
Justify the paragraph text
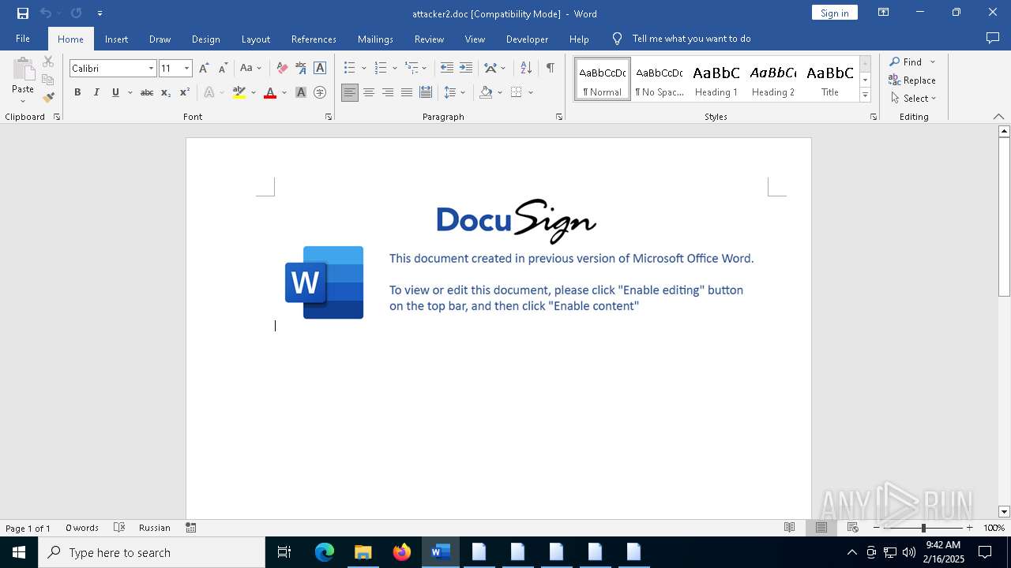click(x=407, y=92)
